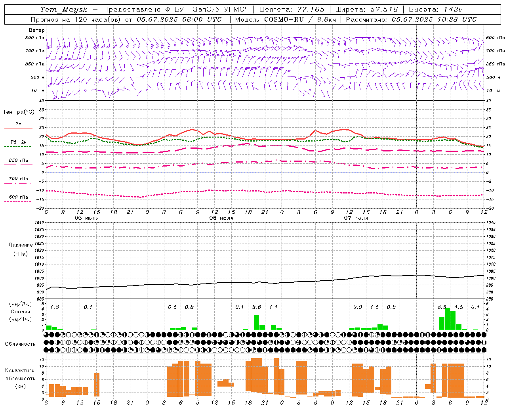Click the 07 июля date label
Screen dimensions: 507x406
[x=356, y=218]
